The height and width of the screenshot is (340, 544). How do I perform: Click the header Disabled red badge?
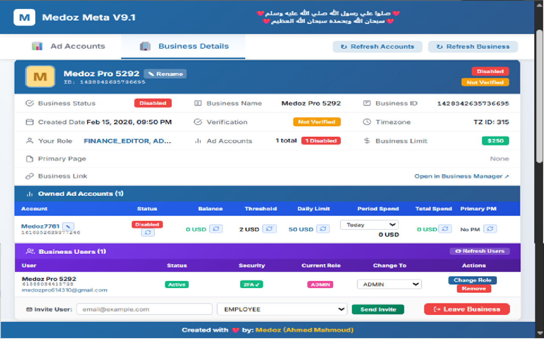click(x=490, y=71)
